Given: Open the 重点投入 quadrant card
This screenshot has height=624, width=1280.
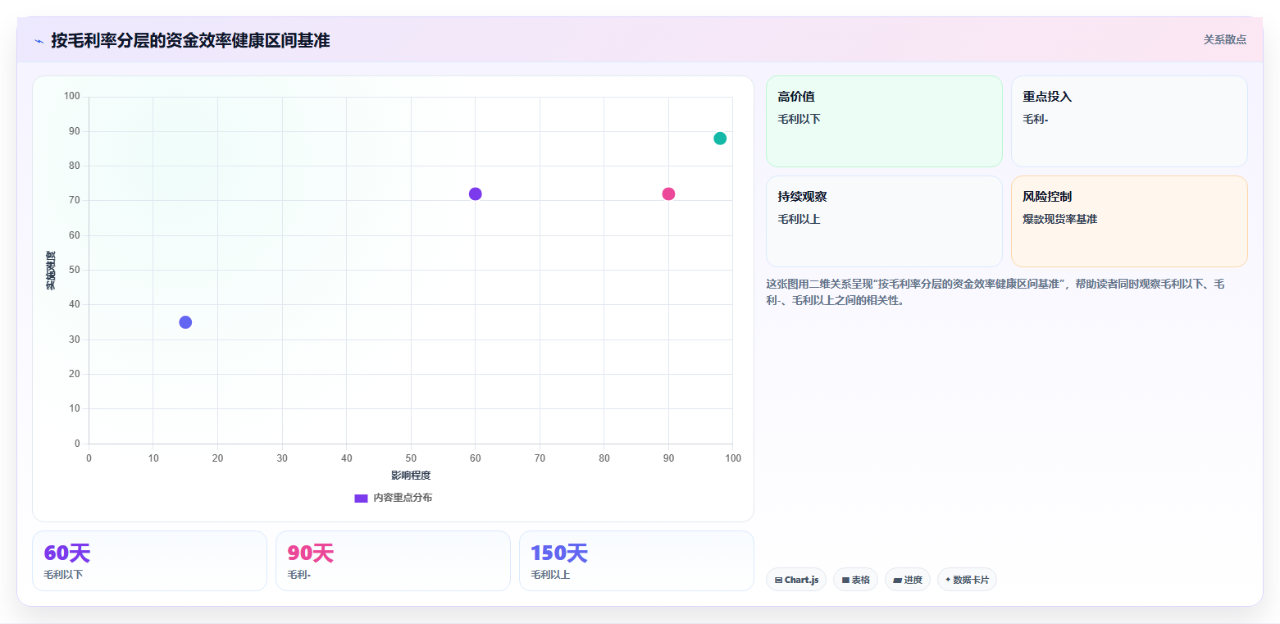Looking at the screenshot, I should click(1129, 121).
